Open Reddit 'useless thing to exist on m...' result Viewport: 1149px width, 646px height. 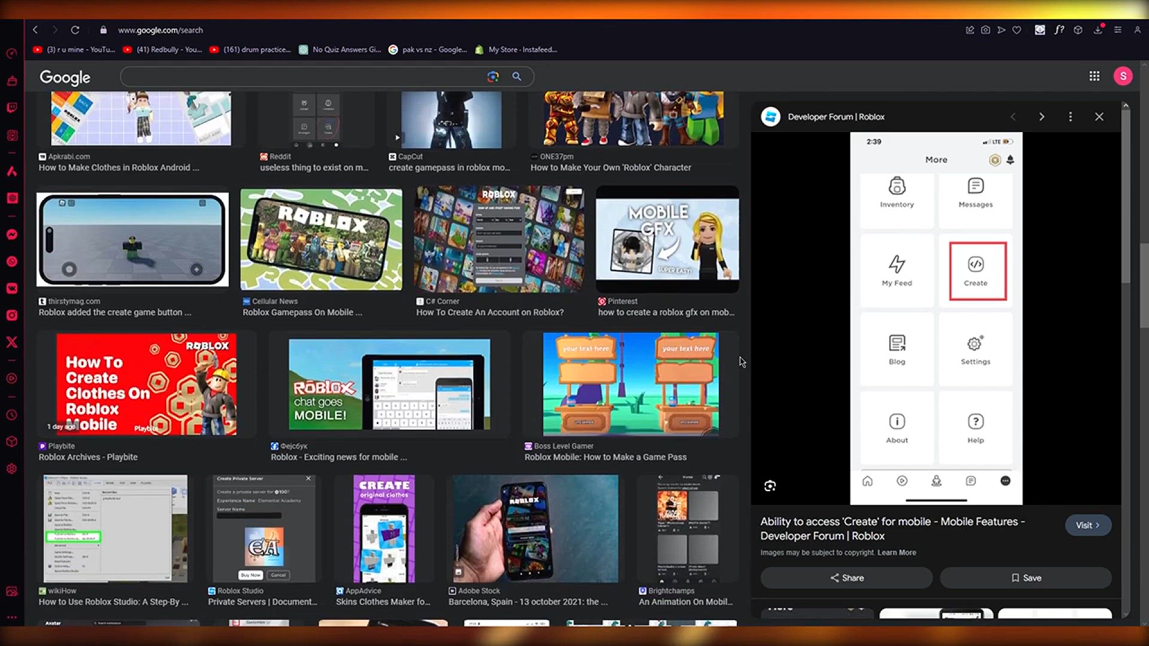tap(314, 167)
